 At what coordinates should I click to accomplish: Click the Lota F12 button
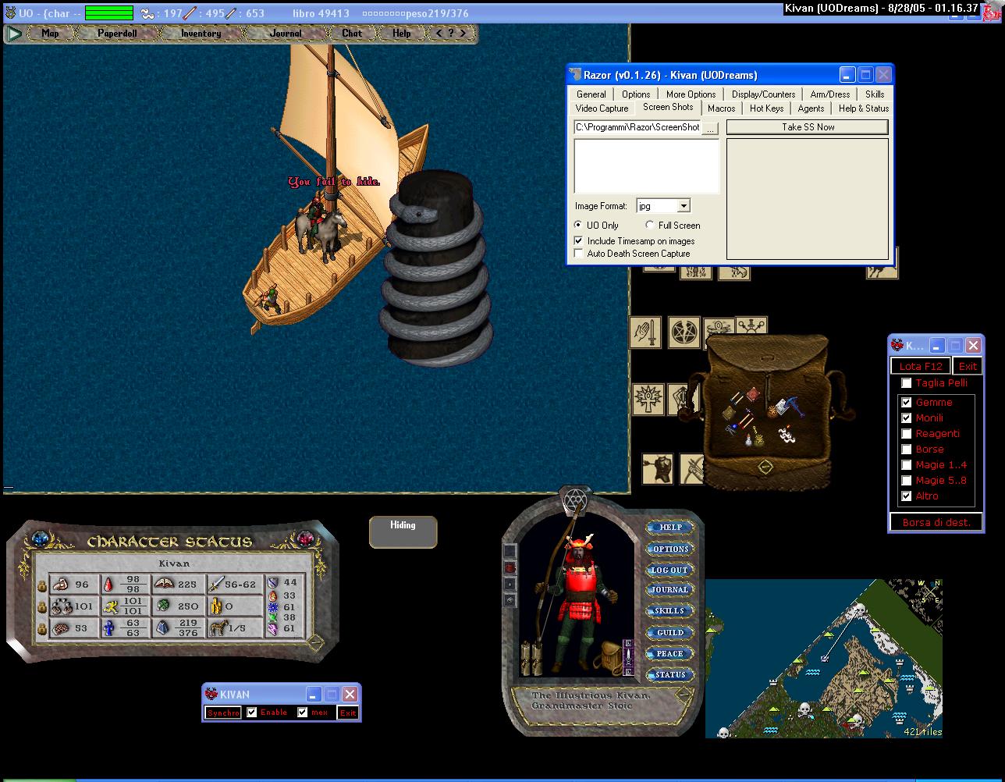921,366
